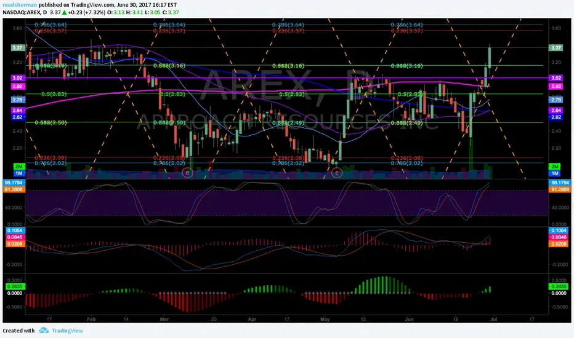Click the +0.23 (+7.32%) change value
The width and height of the screenshot is (574, 338).
[86, 12]
